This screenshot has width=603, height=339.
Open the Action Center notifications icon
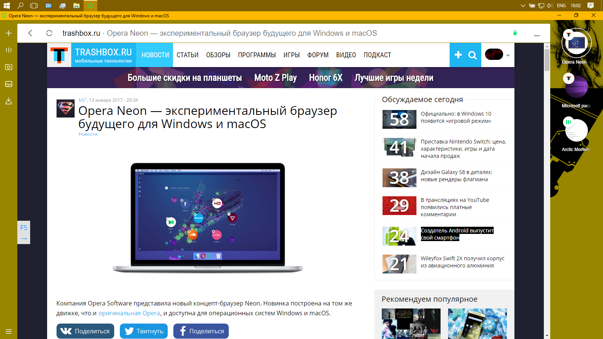pyautogui.click(x=591, y=6)
